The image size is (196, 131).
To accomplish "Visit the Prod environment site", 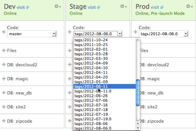I will 155,7.
